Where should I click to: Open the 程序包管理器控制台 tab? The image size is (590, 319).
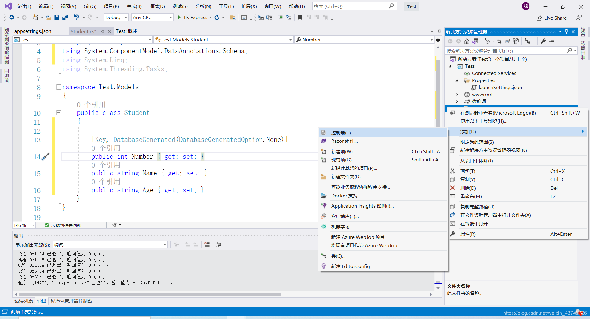(x=71, y=301)
